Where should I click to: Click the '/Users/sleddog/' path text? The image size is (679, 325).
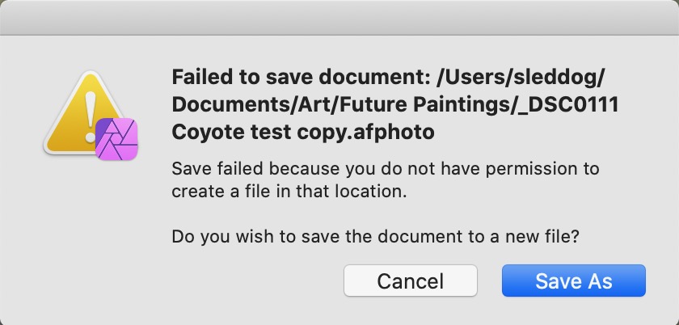pos(521,78)
